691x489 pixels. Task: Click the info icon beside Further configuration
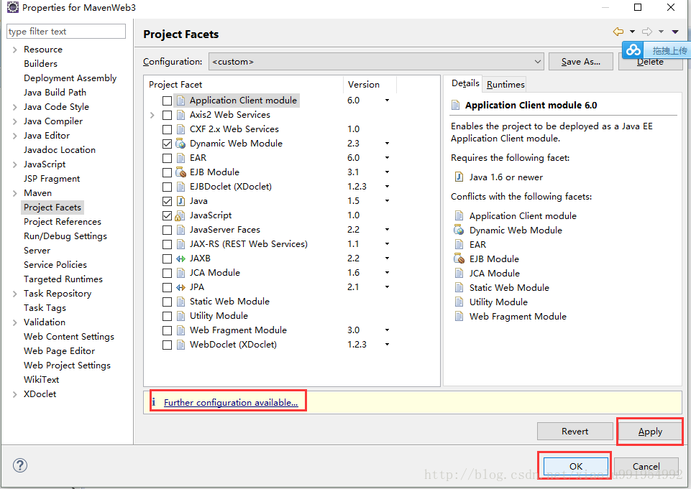point(154,402)
